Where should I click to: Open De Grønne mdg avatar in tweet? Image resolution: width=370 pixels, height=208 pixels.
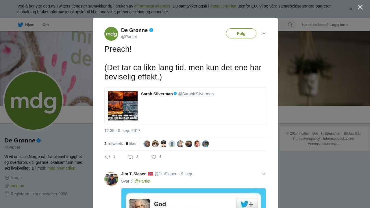pyautogui.click(x=111, y=34)
